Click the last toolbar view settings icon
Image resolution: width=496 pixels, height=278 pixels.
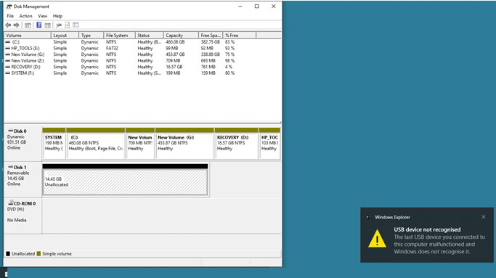[x=76, y=25]
